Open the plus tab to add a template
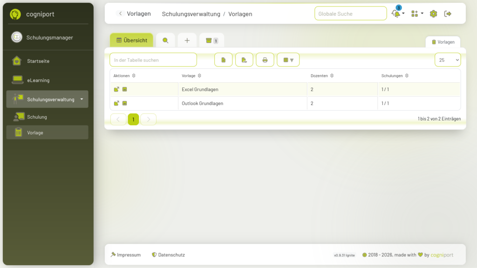The height and width of the screenshot is (268, 477). tap(187, 40)
